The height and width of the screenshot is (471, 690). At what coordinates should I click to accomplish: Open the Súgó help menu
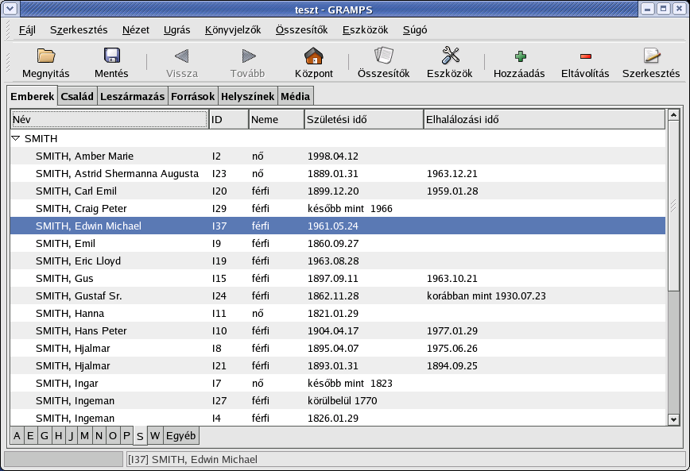(415, 30)
